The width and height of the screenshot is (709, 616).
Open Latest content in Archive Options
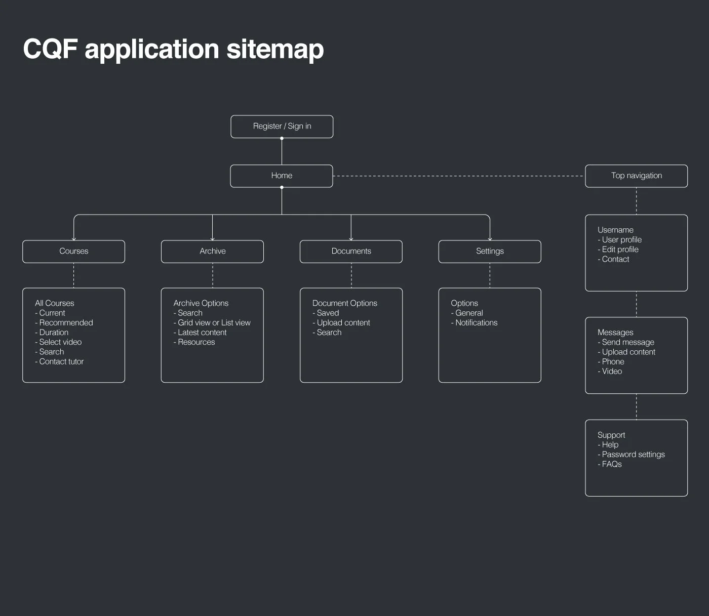coord(201,332)
